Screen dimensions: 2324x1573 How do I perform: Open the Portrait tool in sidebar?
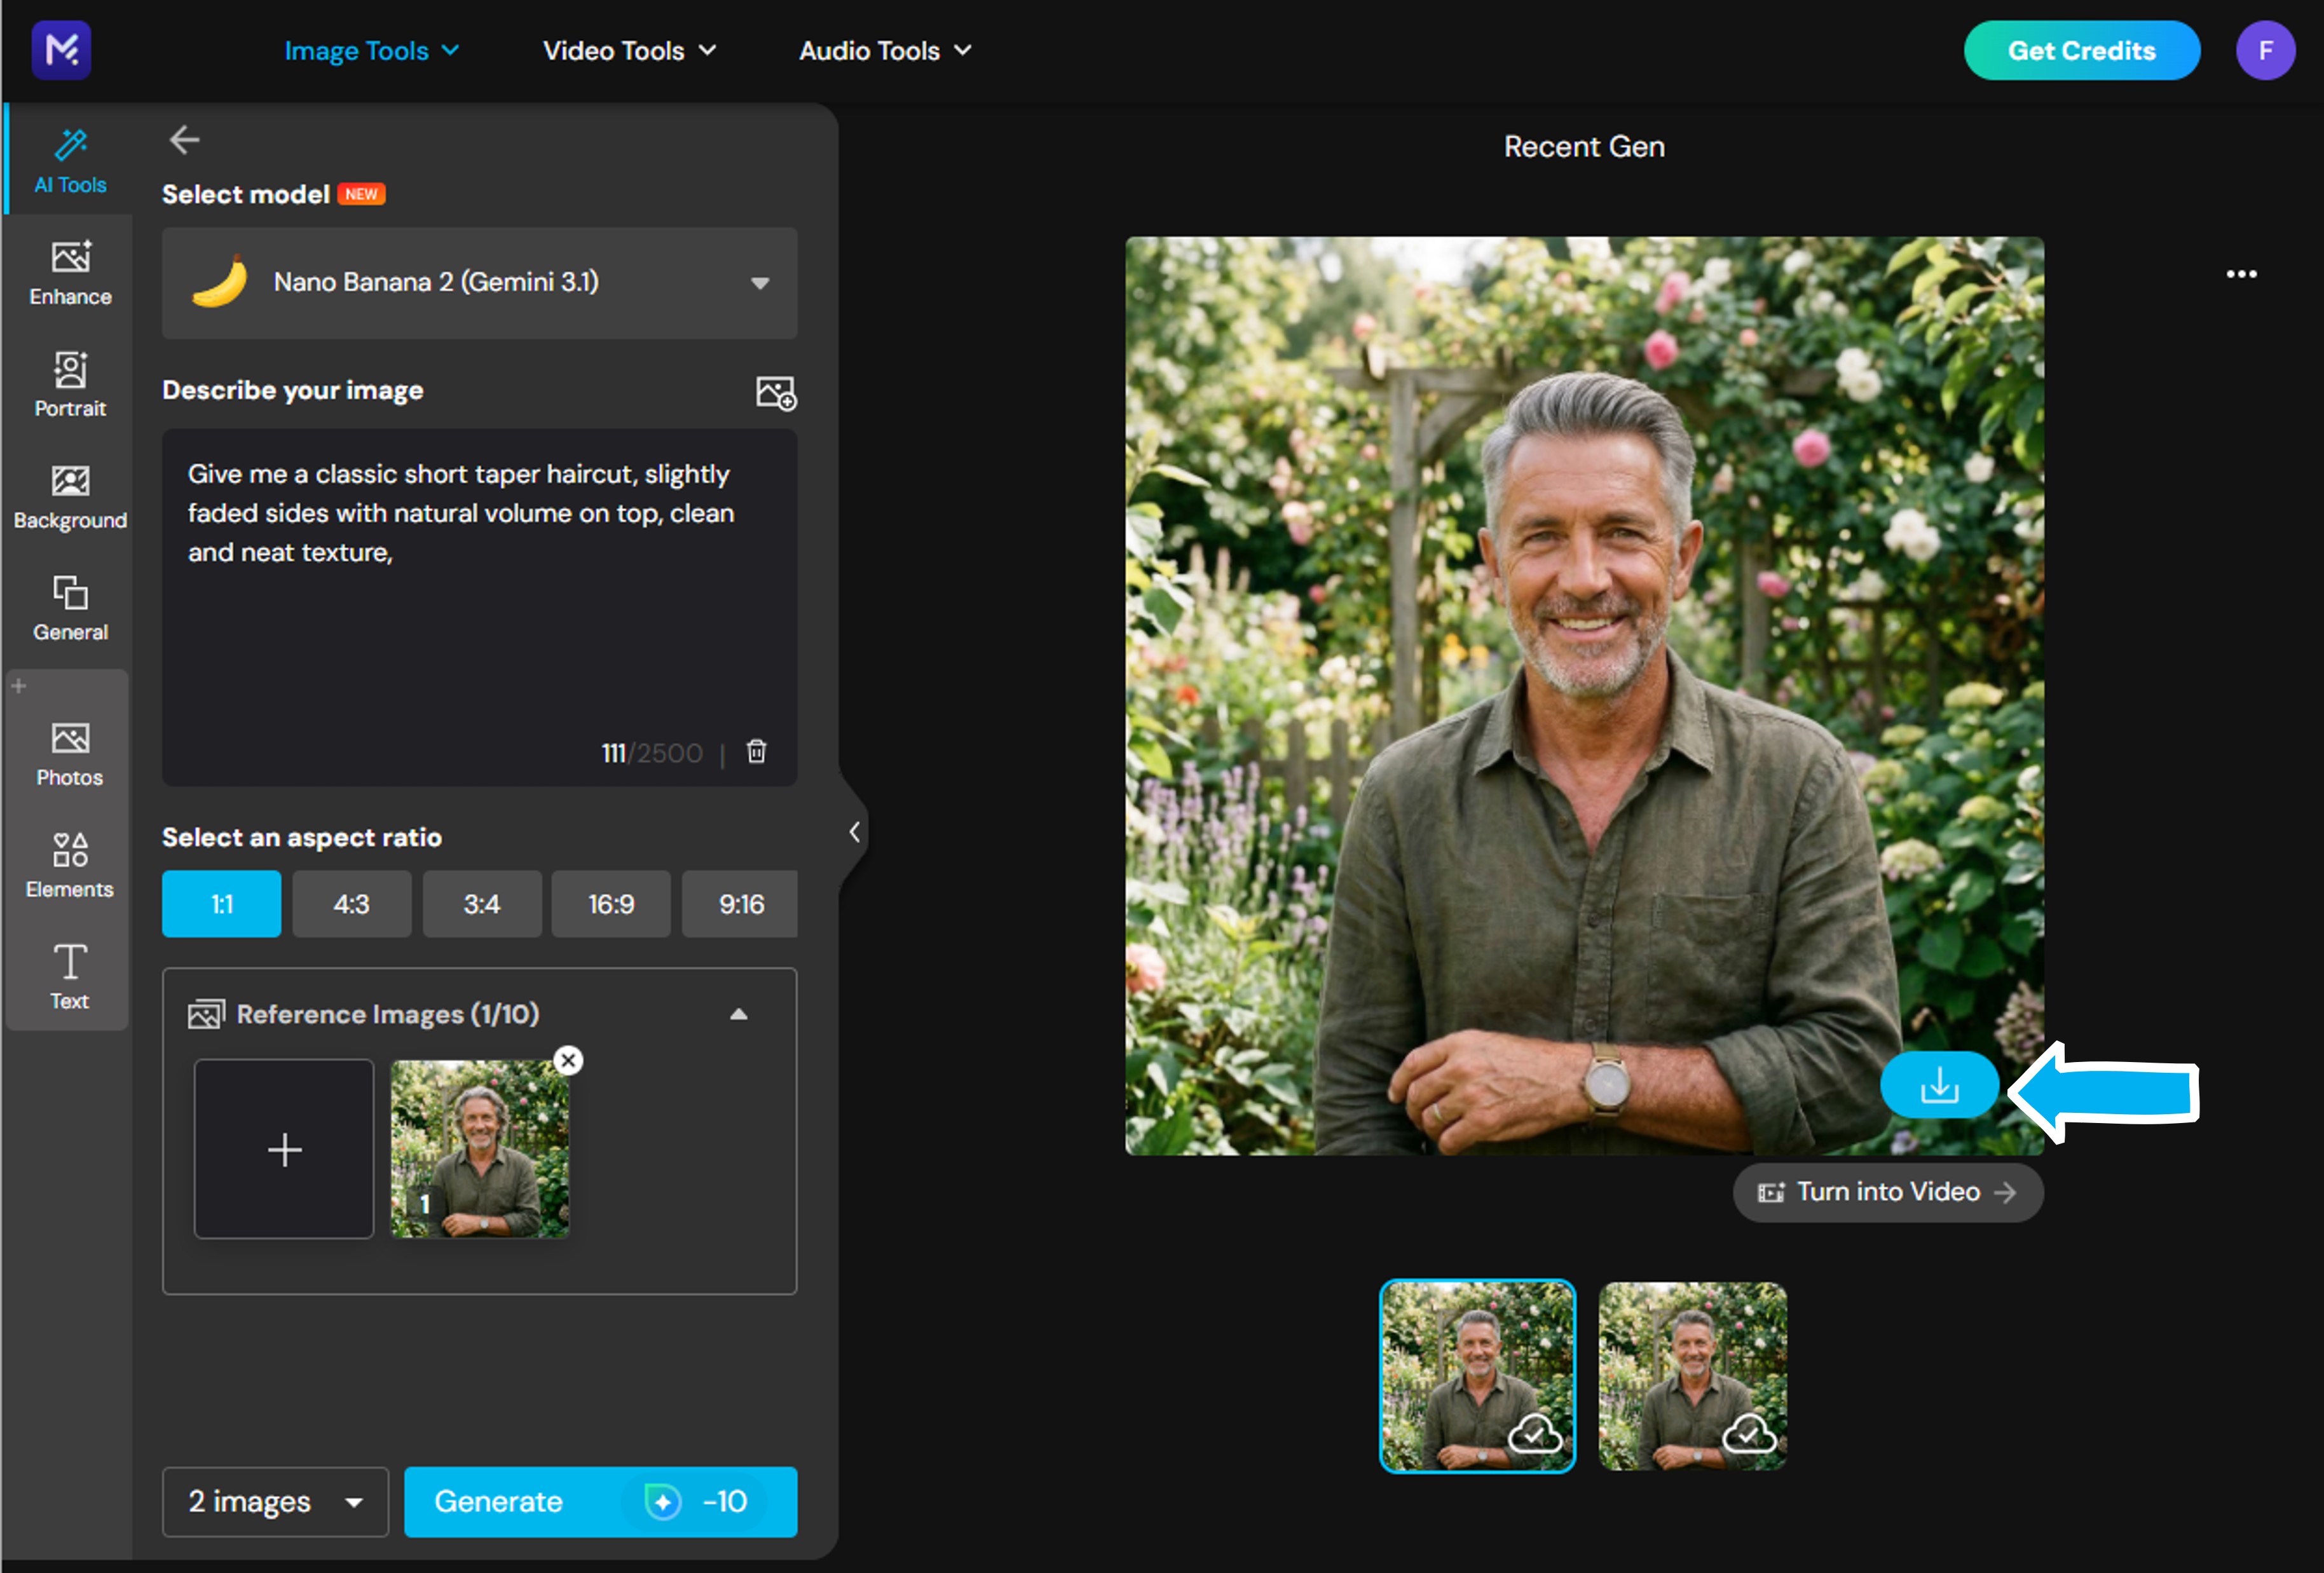[70, 384]
